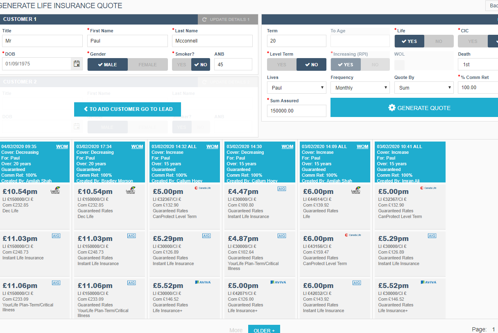The width and height of the screenshot is (498, 333).
Task: Click the gear icon in Generate Quote
Action: [x=392, y=108]
